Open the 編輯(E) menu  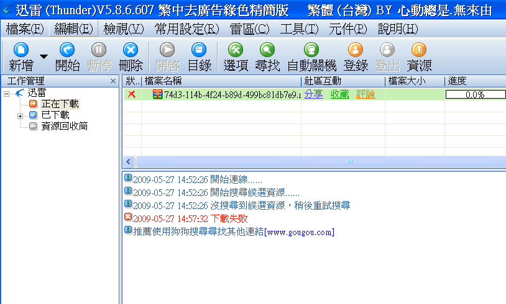[73, 29]
